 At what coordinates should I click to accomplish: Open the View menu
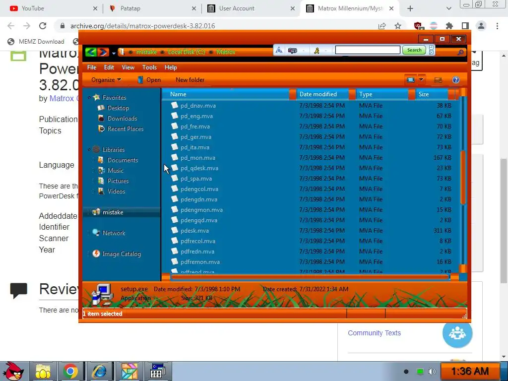click(128, 67)
